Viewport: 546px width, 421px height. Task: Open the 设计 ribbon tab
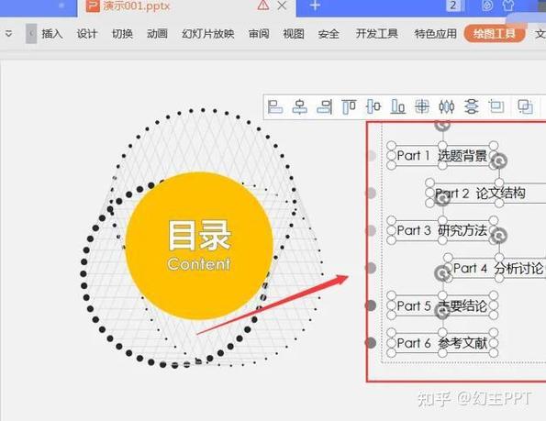(x=87, y=34)
